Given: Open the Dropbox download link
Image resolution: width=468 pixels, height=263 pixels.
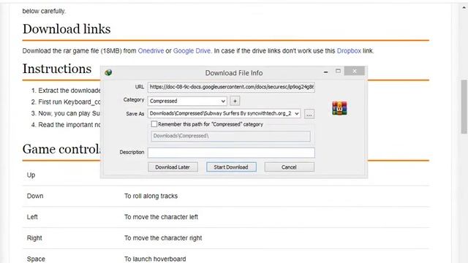Looking at the screenshot, I should (349, 51).
